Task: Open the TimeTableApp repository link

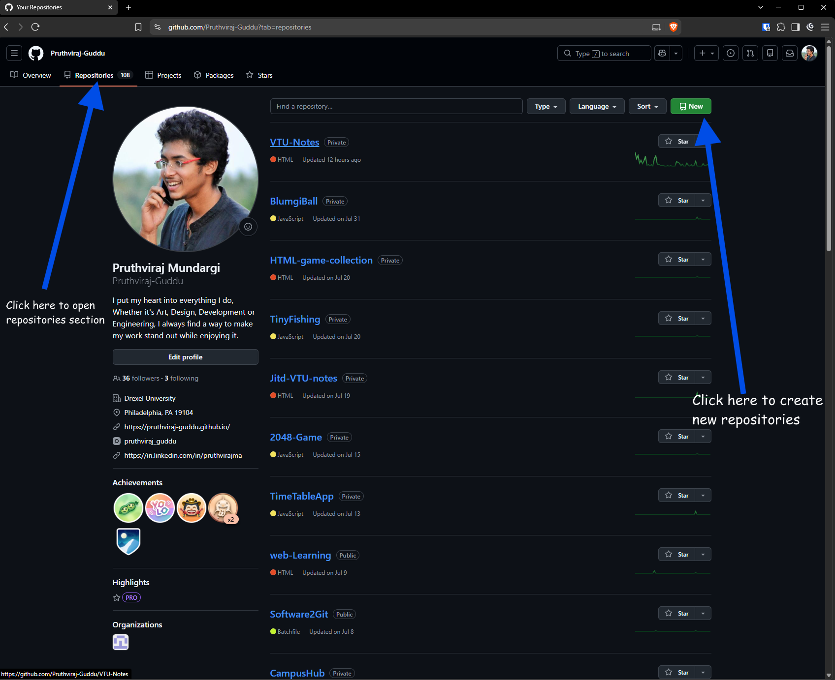Action: point(302,496)
